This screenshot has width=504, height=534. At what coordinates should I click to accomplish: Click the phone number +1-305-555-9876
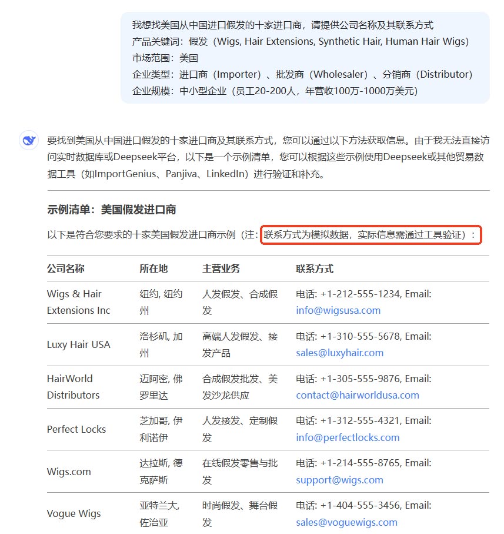(x=360, y=379)
